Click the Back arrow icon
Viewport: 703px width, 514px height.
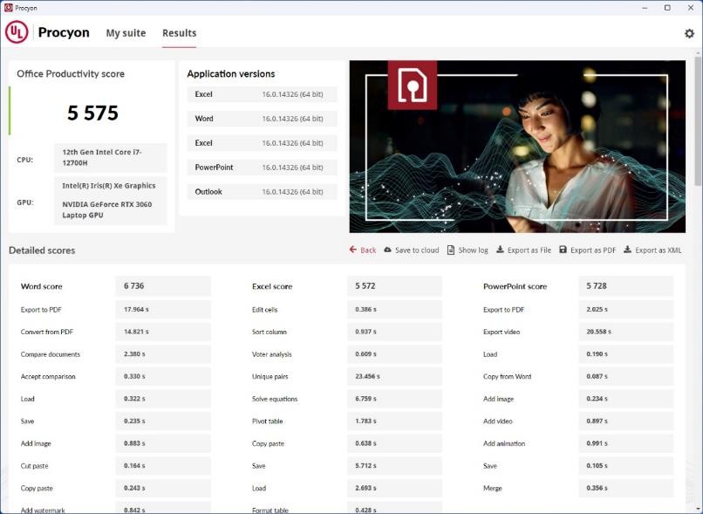353,250
